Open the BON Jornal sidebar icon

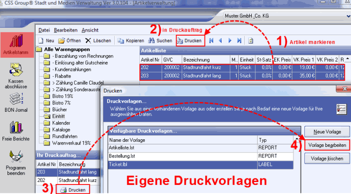[x=16, y=103]
